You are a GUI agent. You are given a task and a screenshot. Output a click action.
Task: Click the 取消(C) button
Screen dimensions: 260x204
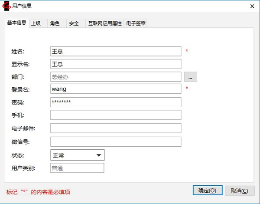[x=239, y=191]
